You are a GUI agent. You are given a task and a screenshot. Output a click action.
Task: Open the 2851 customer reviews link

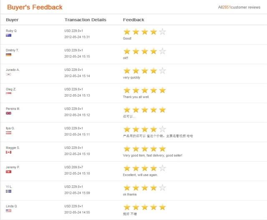click(239, 7)
